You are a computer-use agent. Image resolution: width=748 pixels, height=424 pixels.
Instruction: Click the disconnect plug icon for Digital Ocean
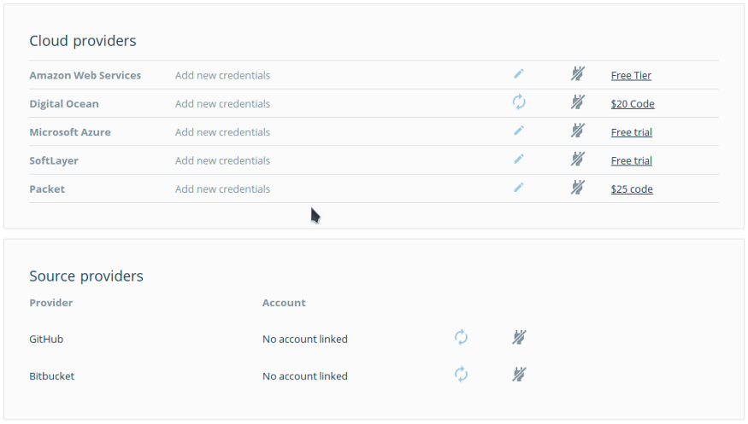[x=578, y=102]
